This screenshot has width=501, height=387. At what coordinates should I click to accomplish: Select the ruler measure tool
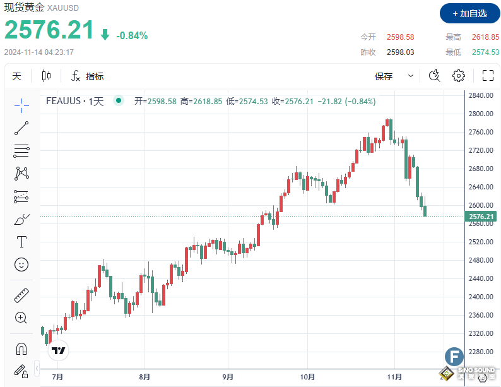click(x=21, y=295)
